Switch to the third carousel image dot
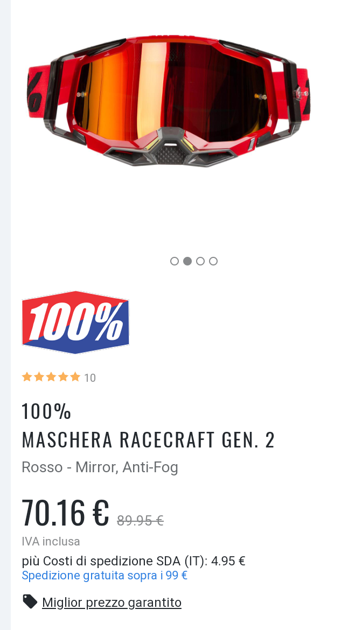This screenshot has height=630, width=355. click(x=200, y=261)
